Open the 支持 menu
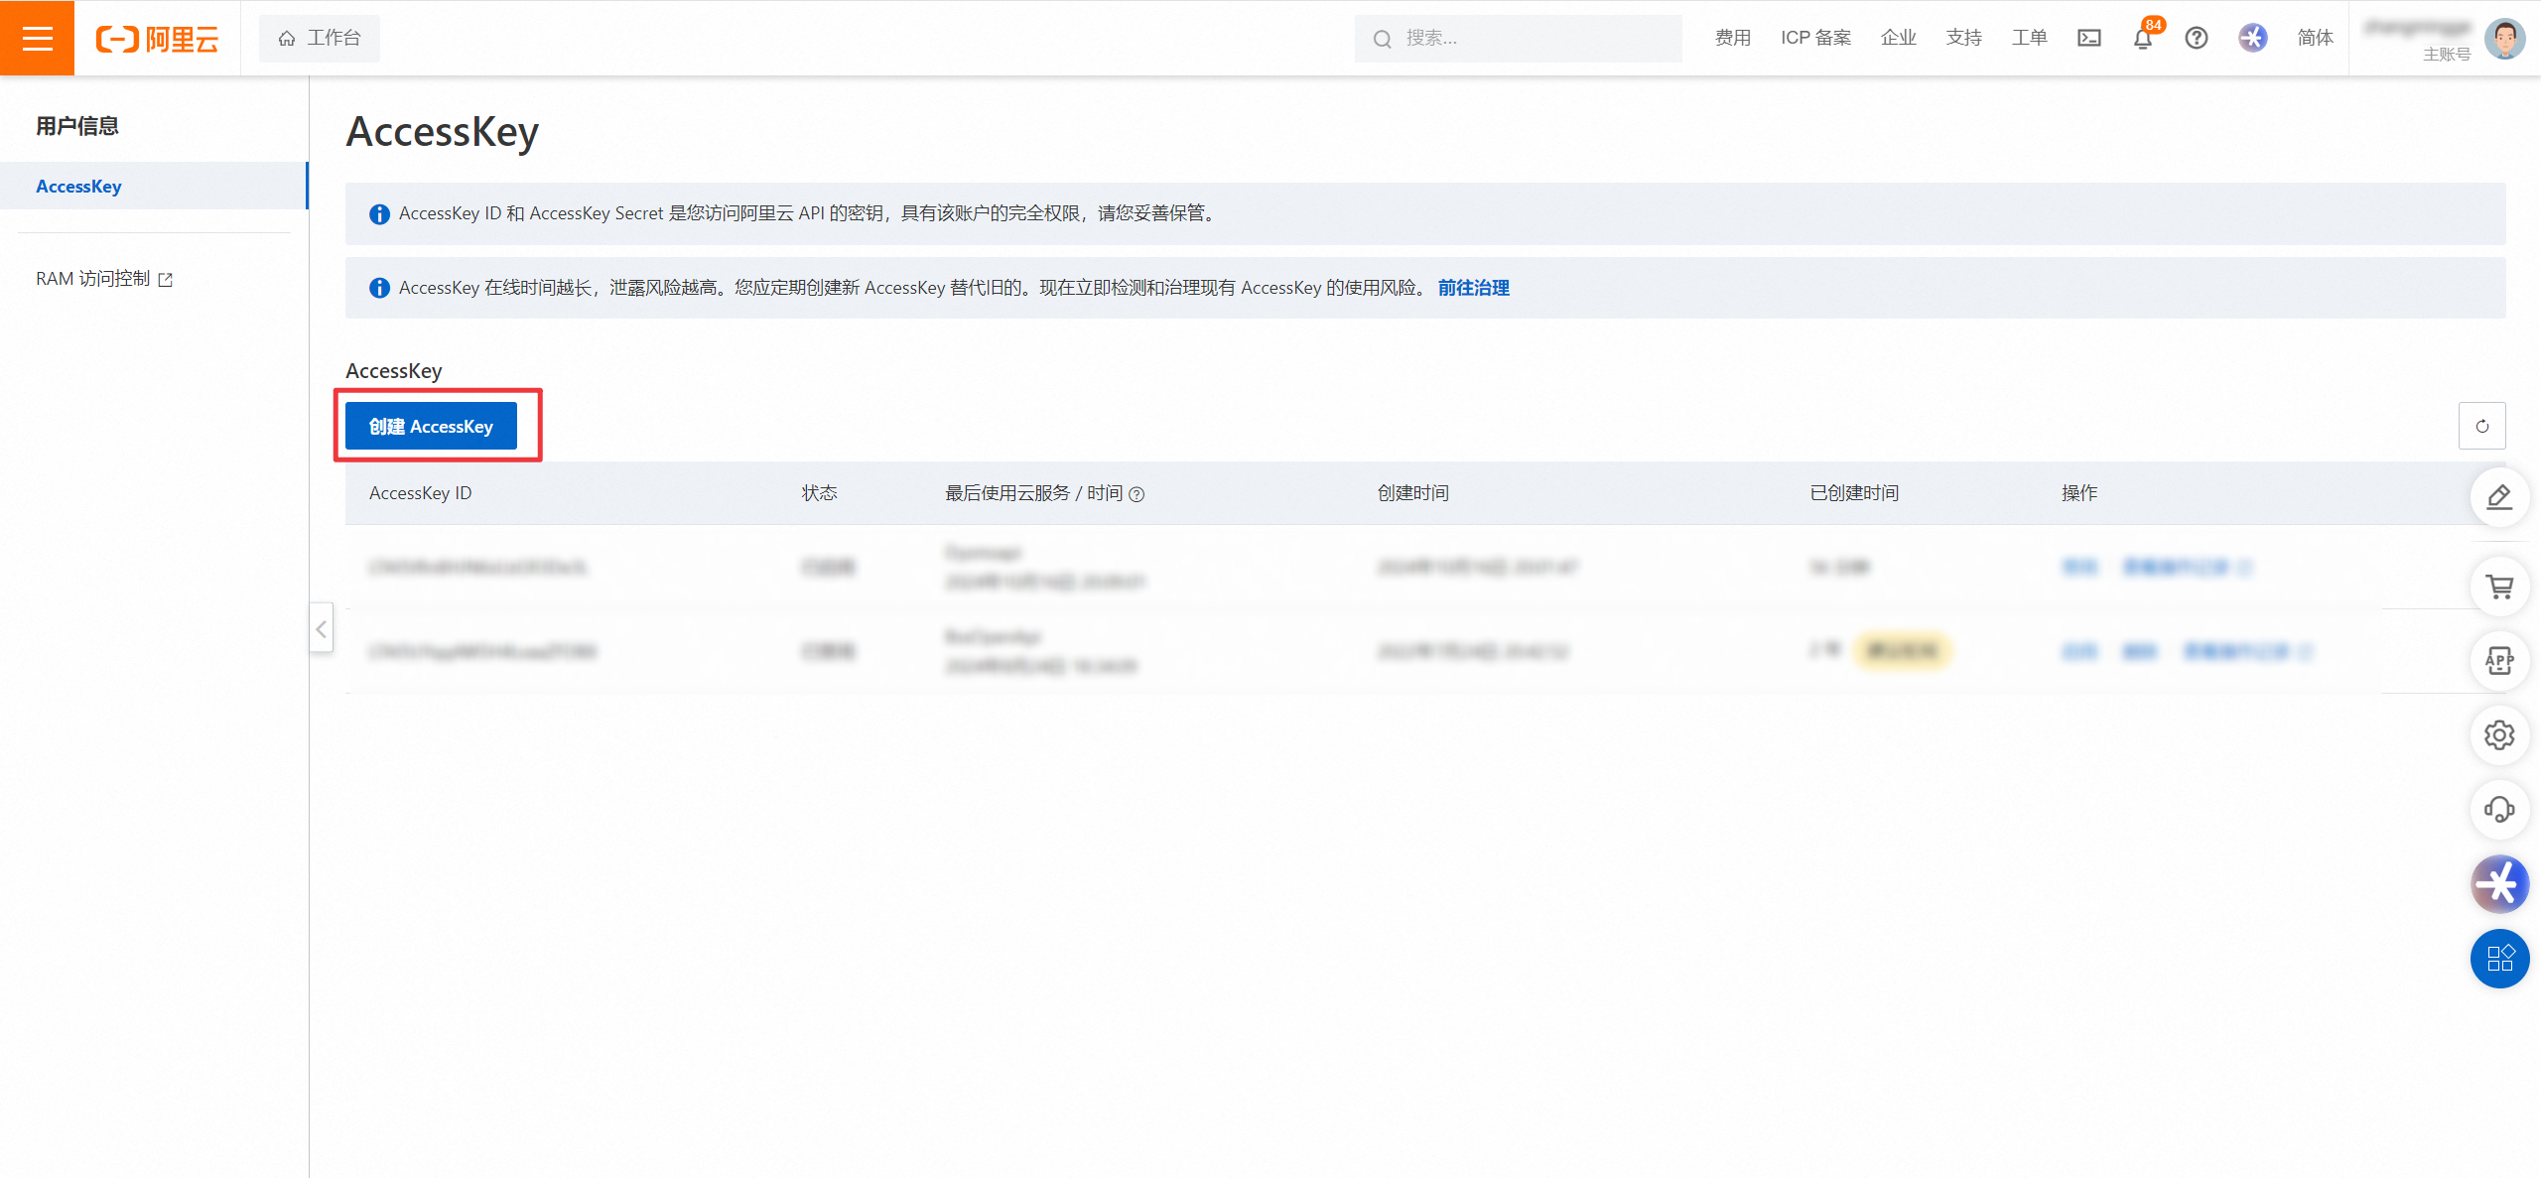Screen dimensions: 2541x1178 1963,38
